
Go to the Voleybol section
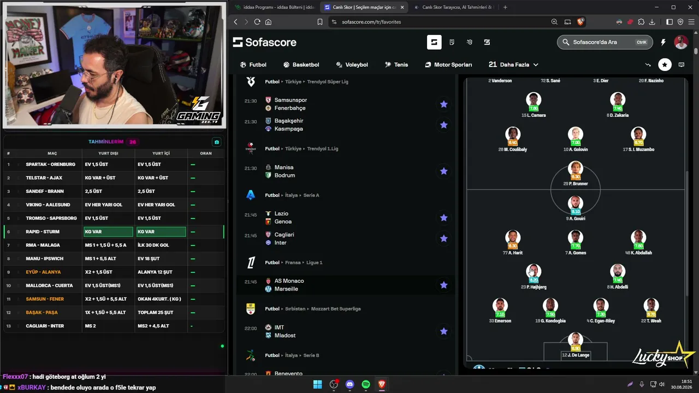[352, 64]
